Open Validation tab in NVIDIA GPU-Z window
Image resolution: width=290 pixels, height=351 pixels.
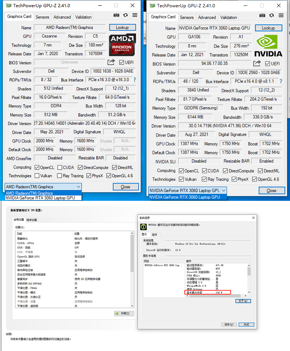coord(228,17)
